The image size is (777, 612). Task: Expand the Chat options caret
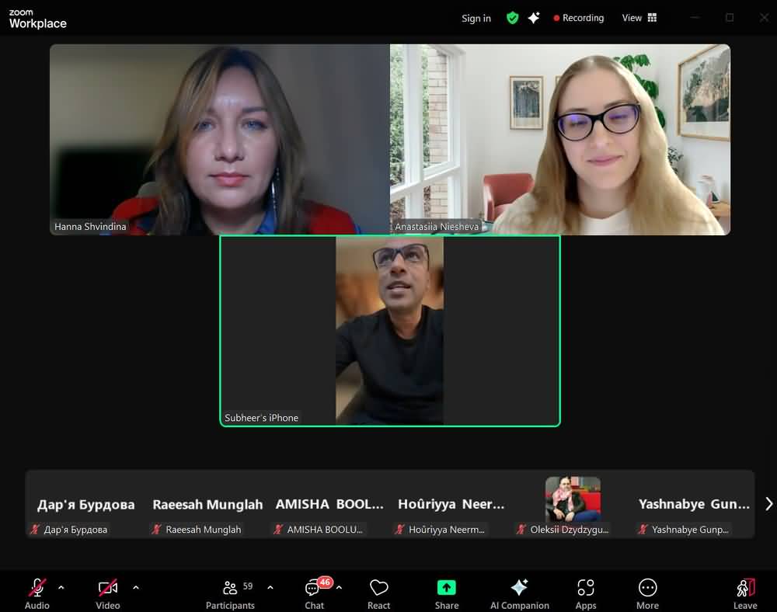(339, 587)
